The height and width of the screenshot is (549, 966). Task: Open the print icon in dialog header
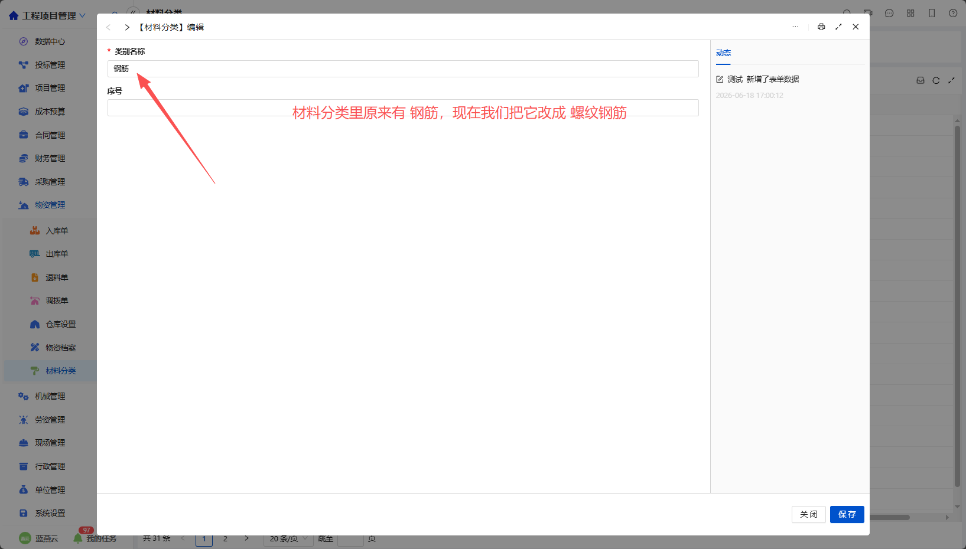click(821, 27)
